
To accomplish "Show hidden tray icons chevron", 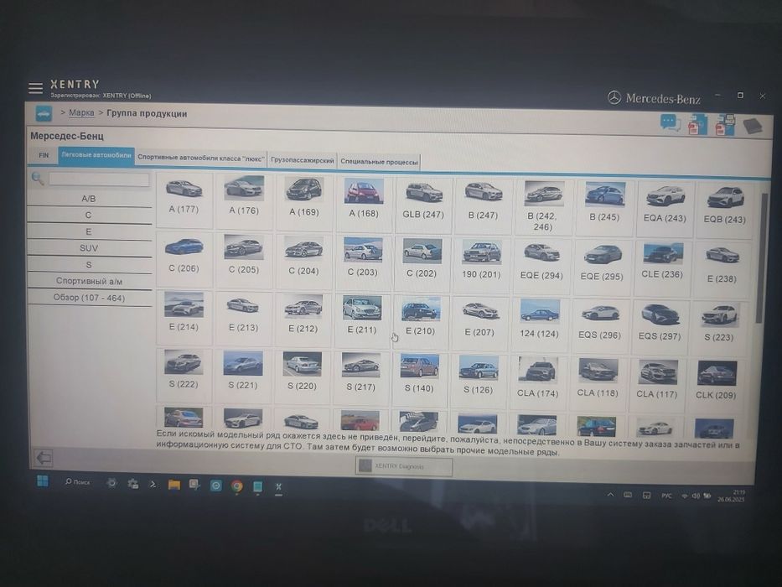I will (610, 495).
